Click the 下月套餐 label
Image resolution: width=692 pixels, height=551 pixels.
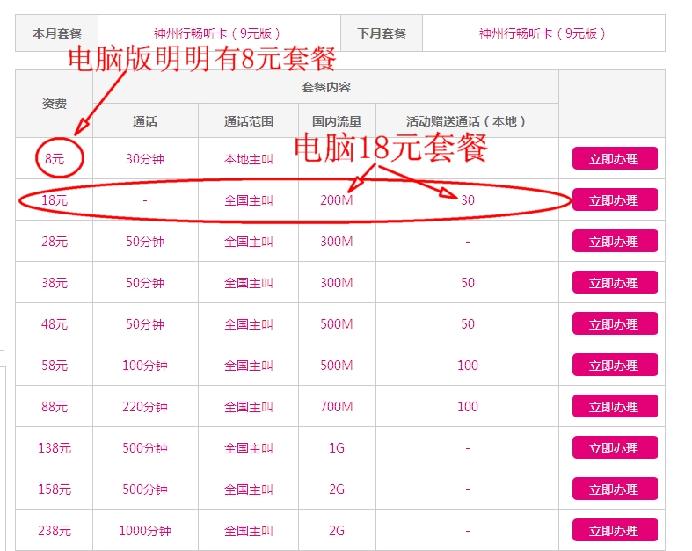click(x=382, y=33)
